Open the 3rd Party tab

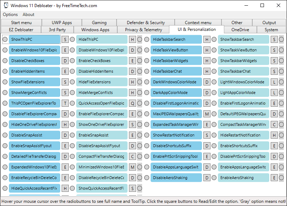57,30
